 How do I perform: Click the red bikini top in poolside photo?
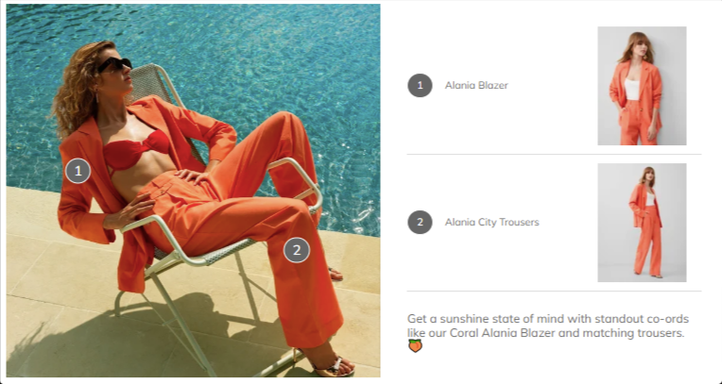click(134, 149)
